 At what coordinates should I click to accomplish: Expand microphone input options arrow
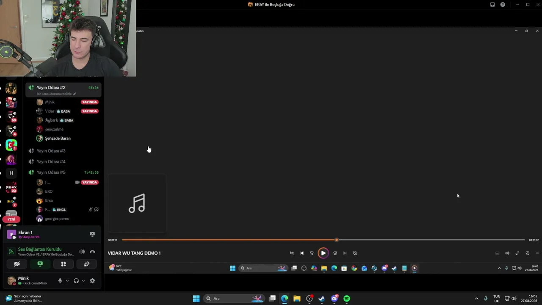(67, 281)
